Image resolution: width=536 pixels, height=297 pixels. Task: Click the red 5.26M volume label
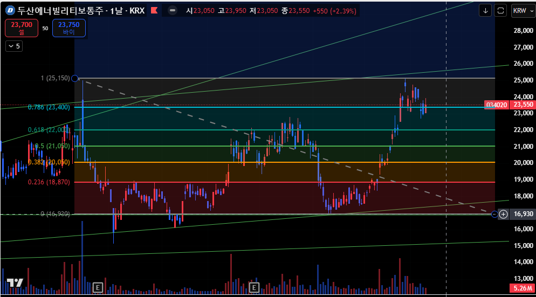[x=523, y=288]
